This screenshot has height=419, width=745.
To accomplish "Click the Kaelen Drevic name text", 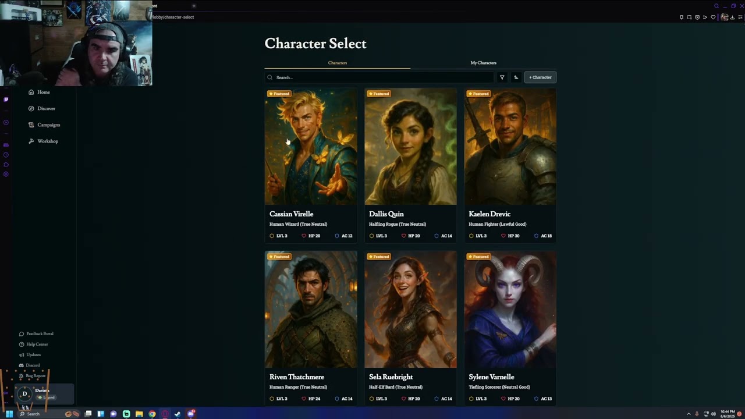I will pyautogui.click(x=489, y=214).
